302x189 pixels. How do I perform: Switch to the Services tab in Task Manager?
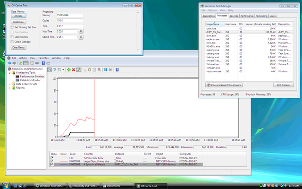pos(234,16)
